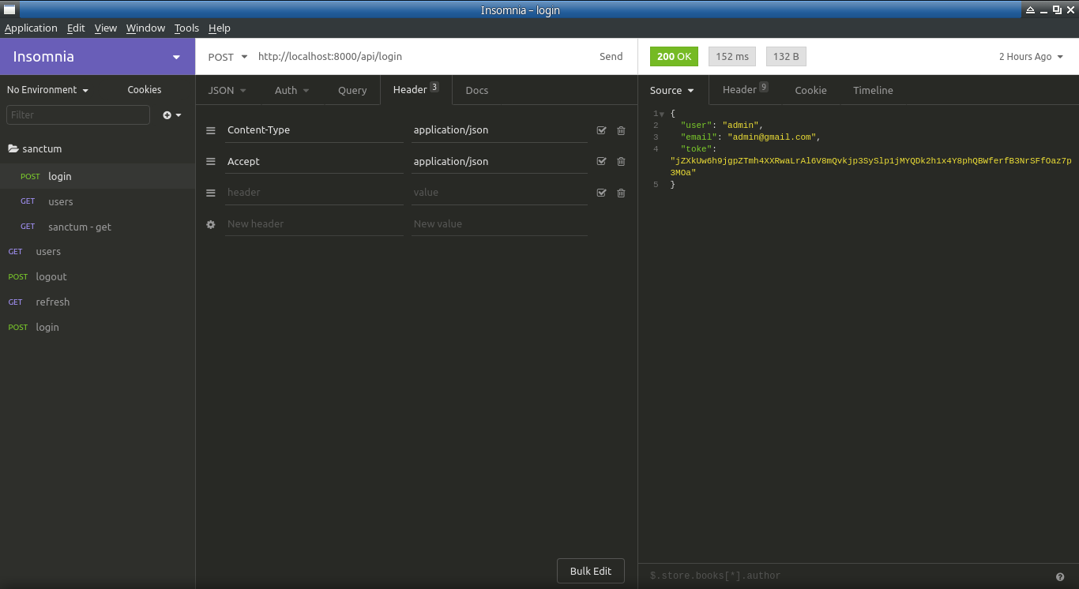Click the Accept header value field
The height and width of the screenshot is (589, 1079).
pyautogui.click(x=499, y=162)
